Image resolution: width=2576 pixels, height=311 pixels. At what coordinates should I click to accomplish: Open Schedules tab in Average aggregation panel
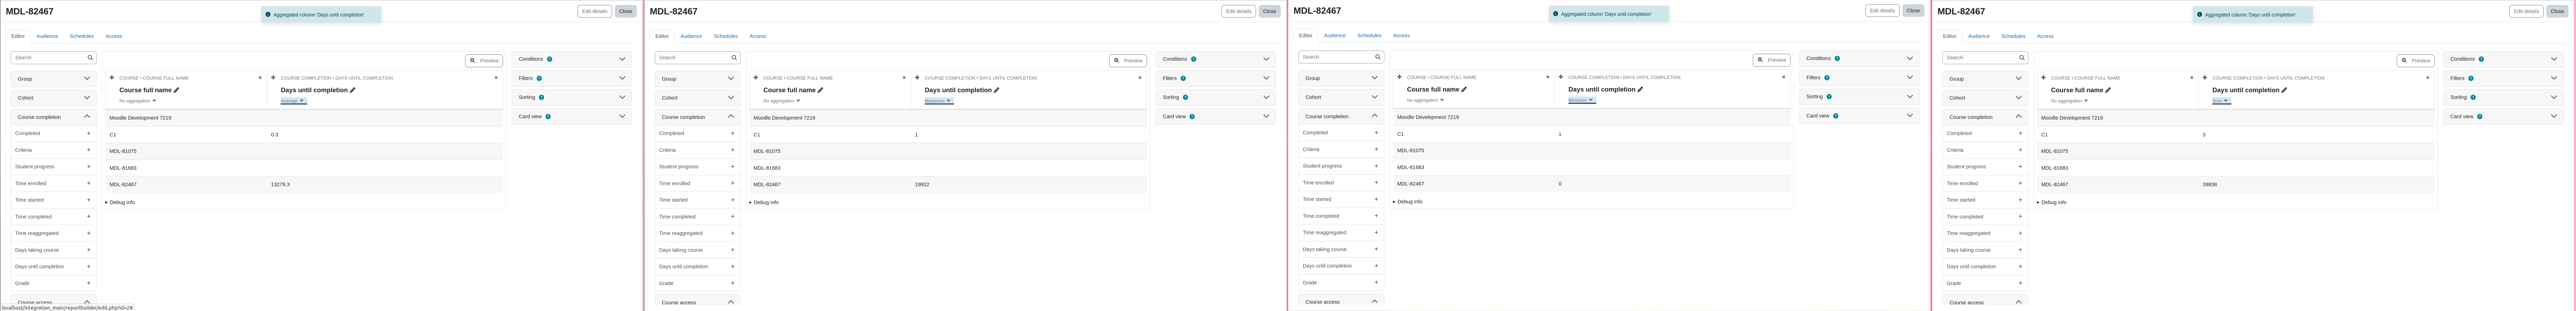[x=82, y=36]
